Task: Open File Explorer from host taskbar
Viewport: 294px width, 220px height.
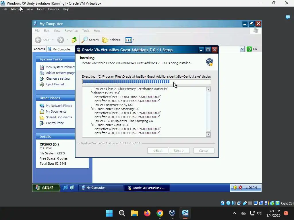Action: tap(134, 213)
